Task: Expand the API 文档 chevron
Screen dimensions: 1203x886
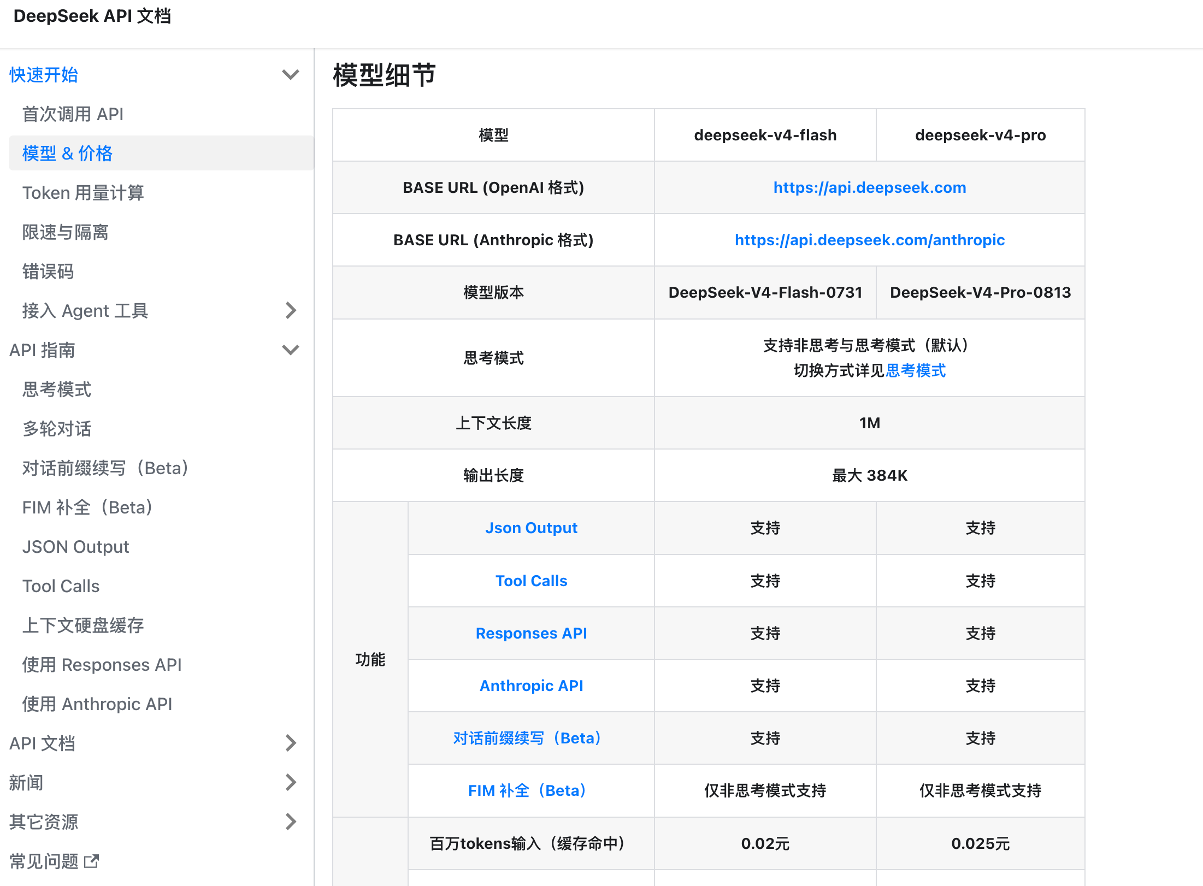Action: pos(291,743)
